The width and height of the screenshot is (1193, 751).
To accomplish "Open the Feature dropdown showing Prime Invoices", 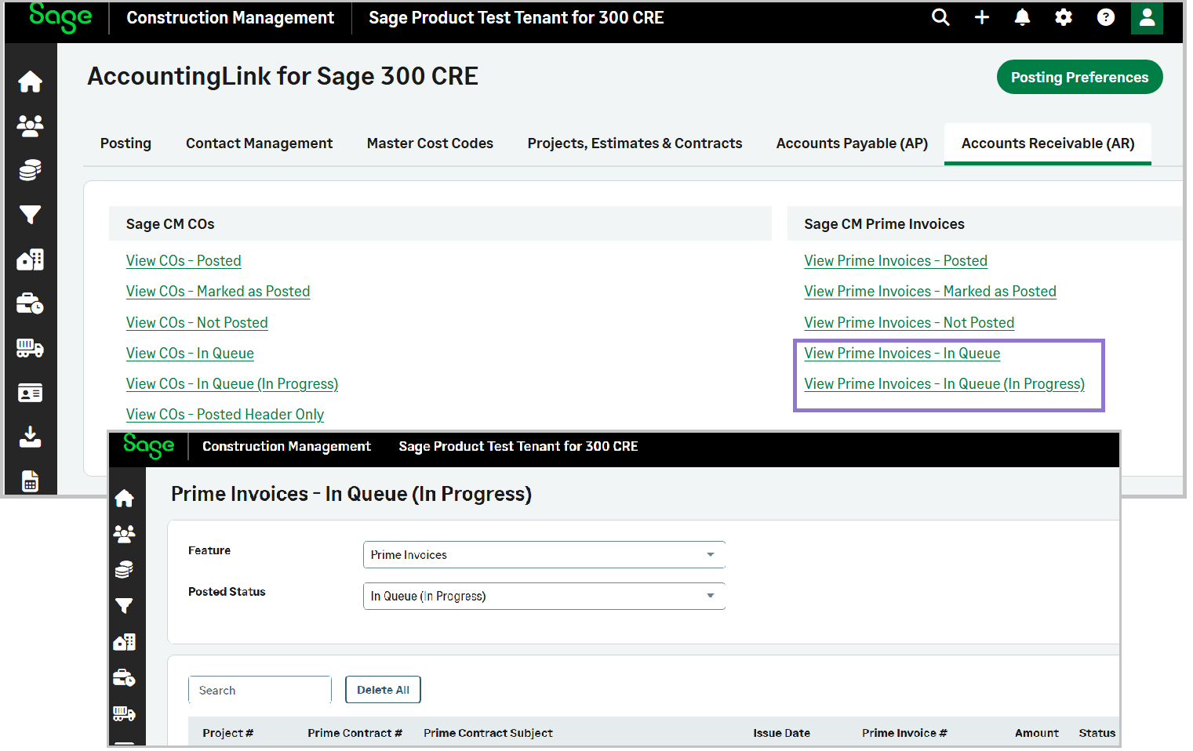I will coord(544,555).
